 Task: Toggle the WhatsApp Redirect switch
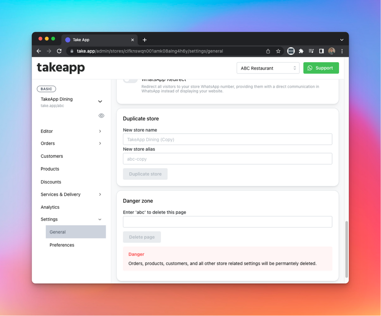pyautogui.click(x=130, y=81)
